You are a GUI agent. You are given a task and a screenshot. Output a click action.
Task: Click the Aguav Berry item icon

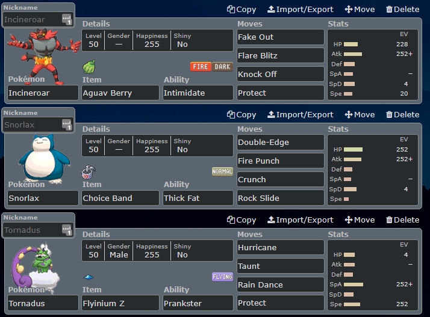pyautogui.click(x=89, y=66)
